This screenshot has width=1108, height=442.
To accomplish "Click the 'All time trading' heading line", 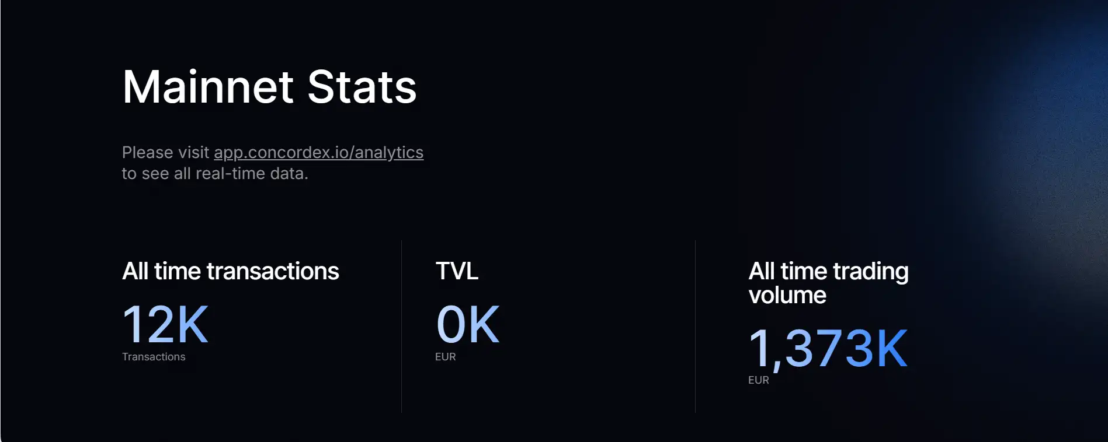I will point(828,272).
